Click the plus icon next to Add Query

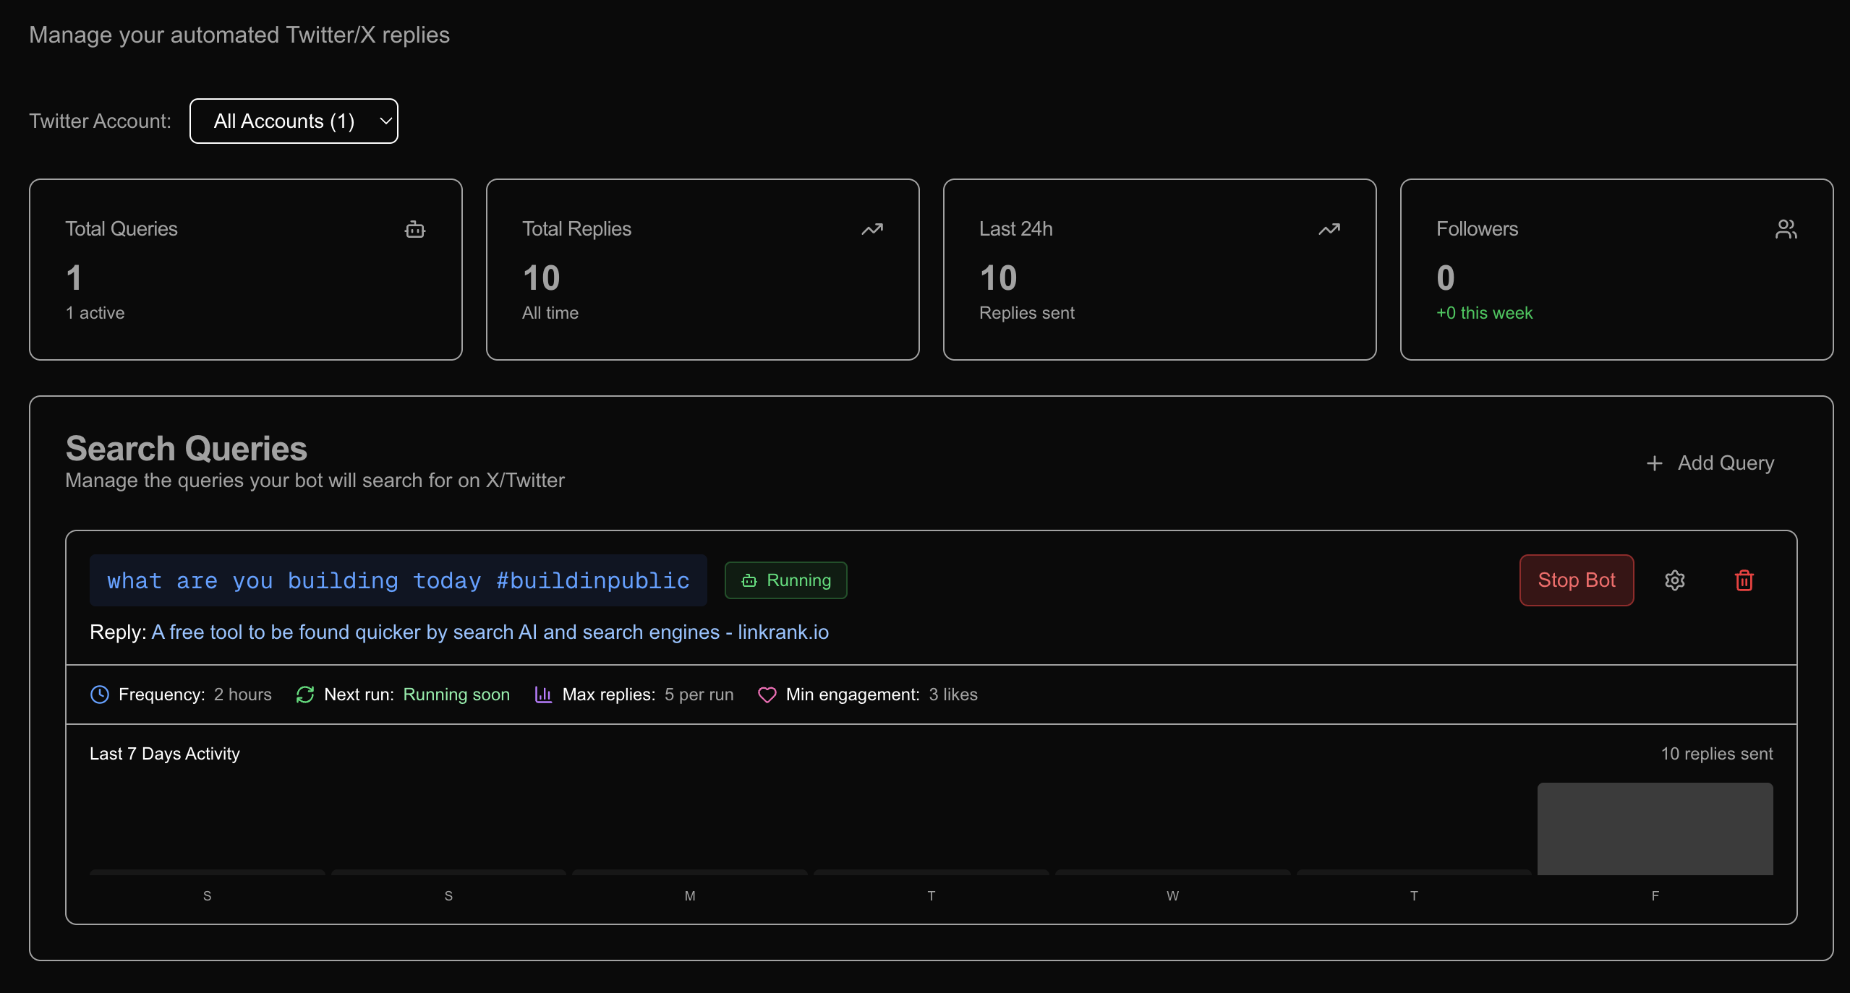point(1654,463)
